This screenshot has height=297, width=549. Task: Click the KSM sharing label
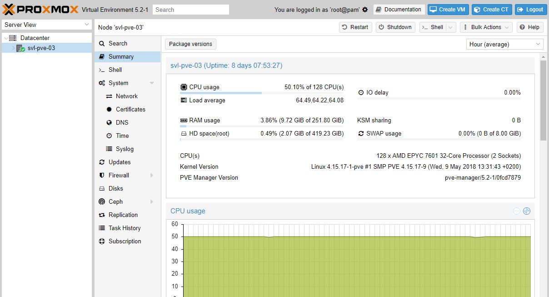point(374,121)
